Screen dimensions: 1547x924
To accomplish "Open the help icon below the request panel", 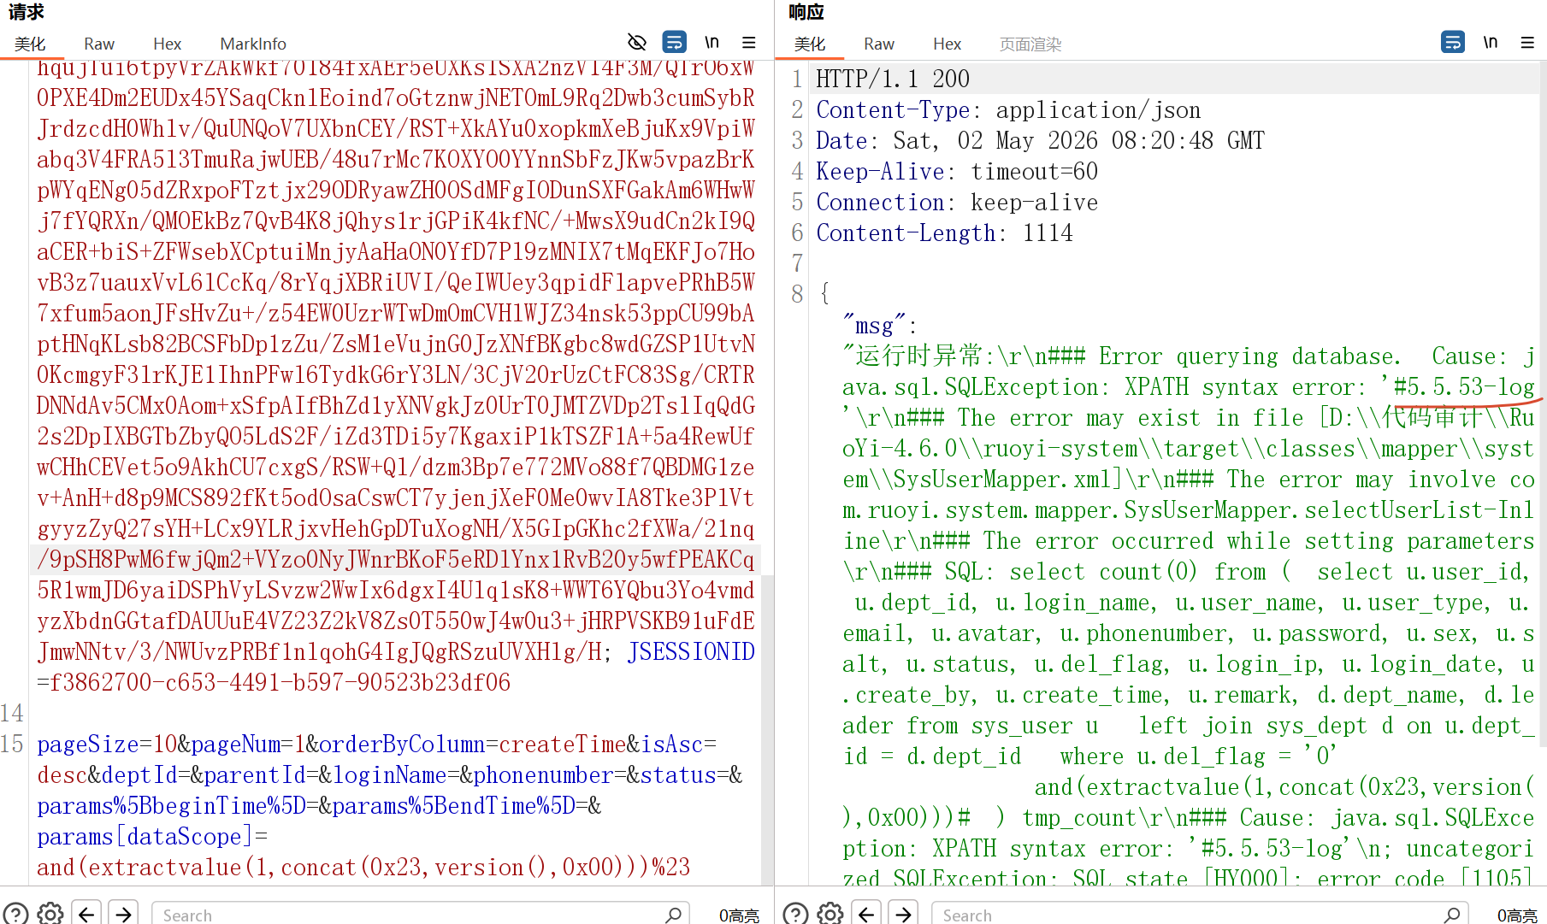I will (x=16, y=914).
